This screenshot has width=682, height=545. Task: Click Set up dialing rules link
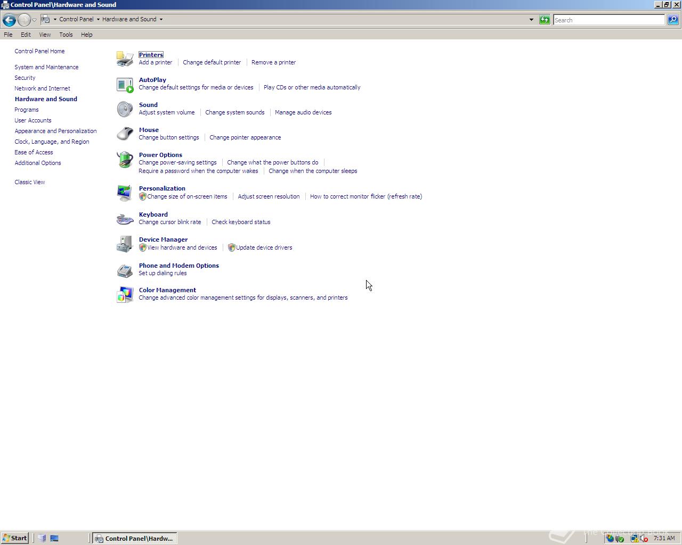(x=163, y=273)
